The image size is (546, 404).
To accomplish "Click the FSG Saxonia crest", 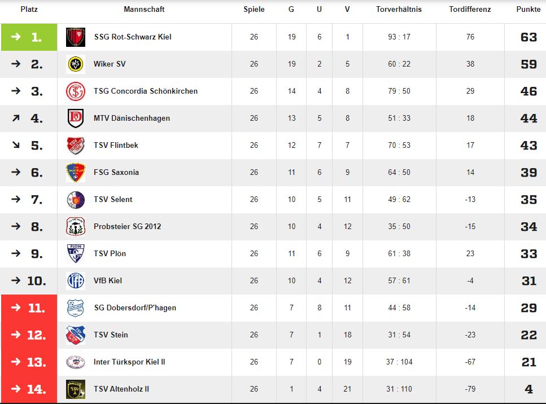I will coord(76,173).
